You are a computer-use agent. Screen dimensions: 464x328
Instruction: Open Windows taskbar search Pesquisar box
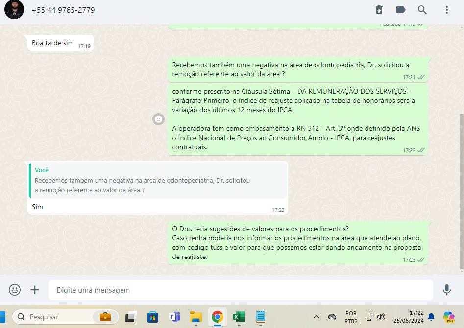coord(65,317)
